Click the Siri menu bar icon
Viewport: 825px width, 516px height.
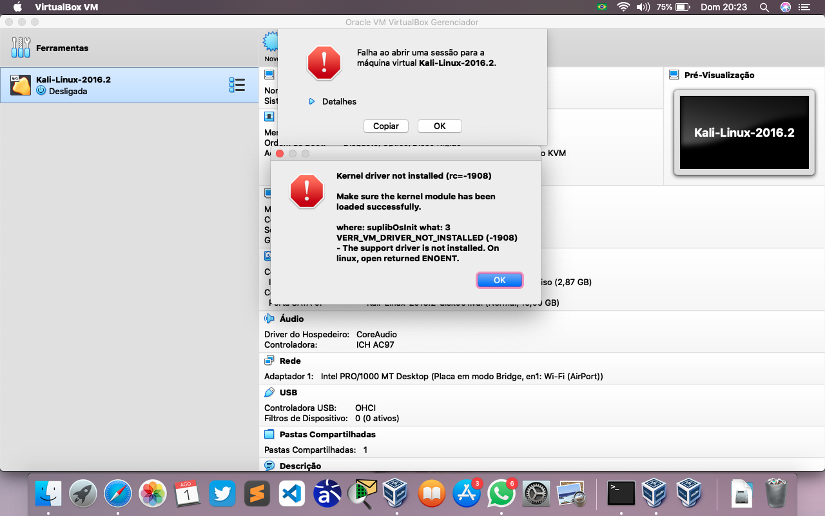pos(785,7)
